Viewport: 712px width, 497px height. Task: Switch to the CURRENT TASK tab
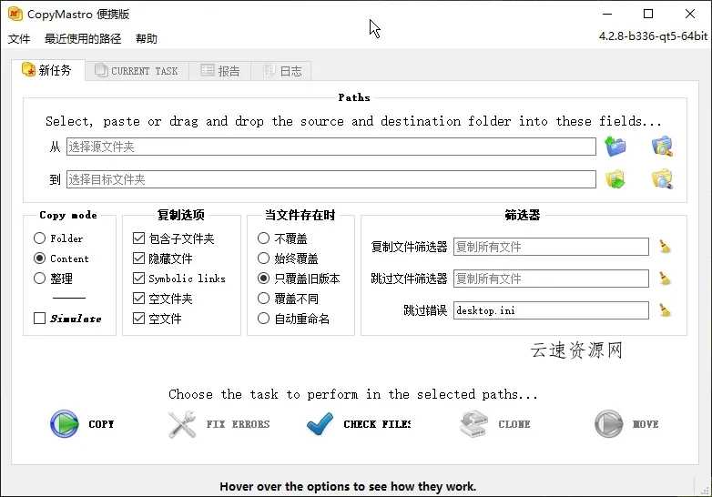pos(137,71)
